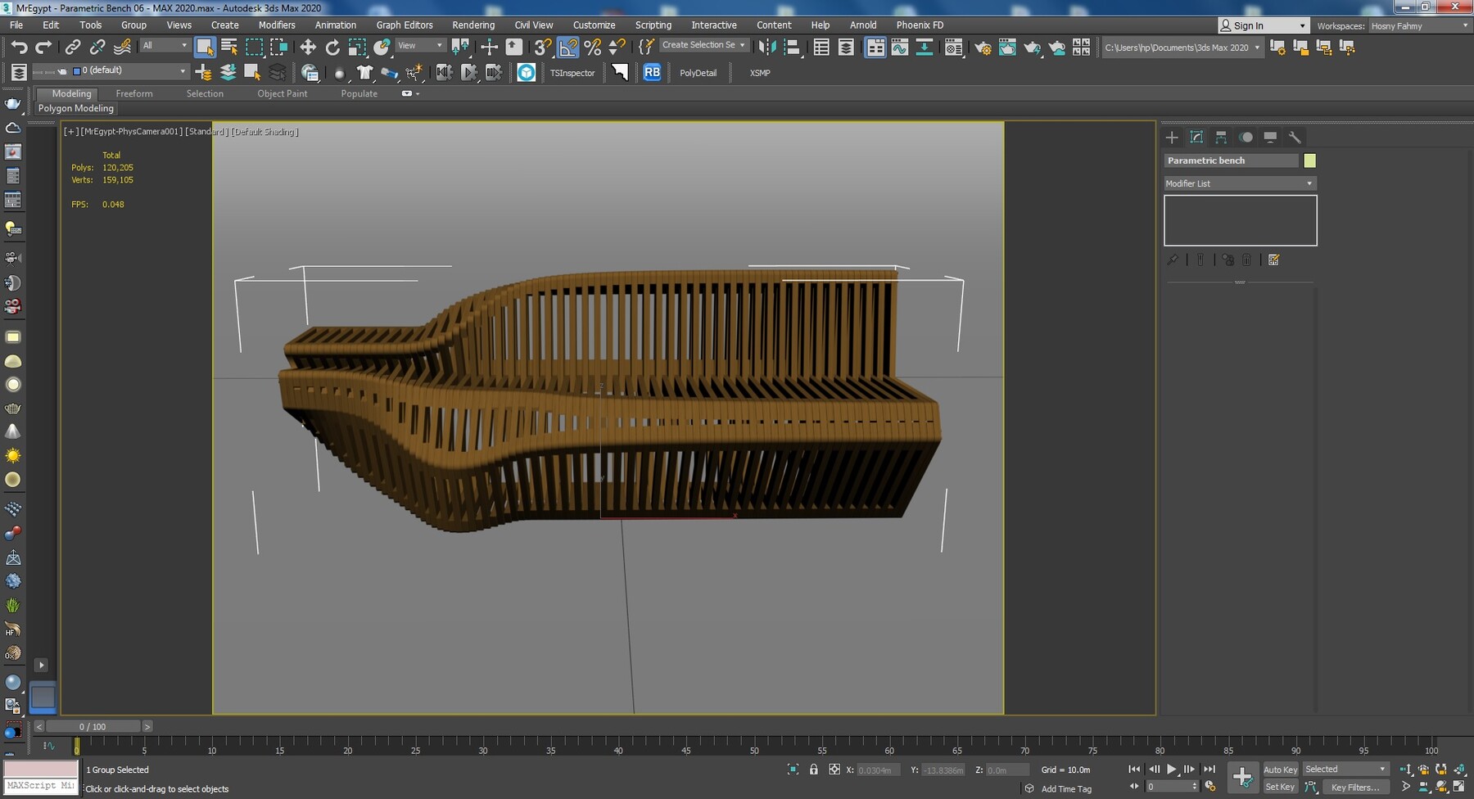Enable the Angle Snap toggle
1474x799 pixels.
(567, 47)
